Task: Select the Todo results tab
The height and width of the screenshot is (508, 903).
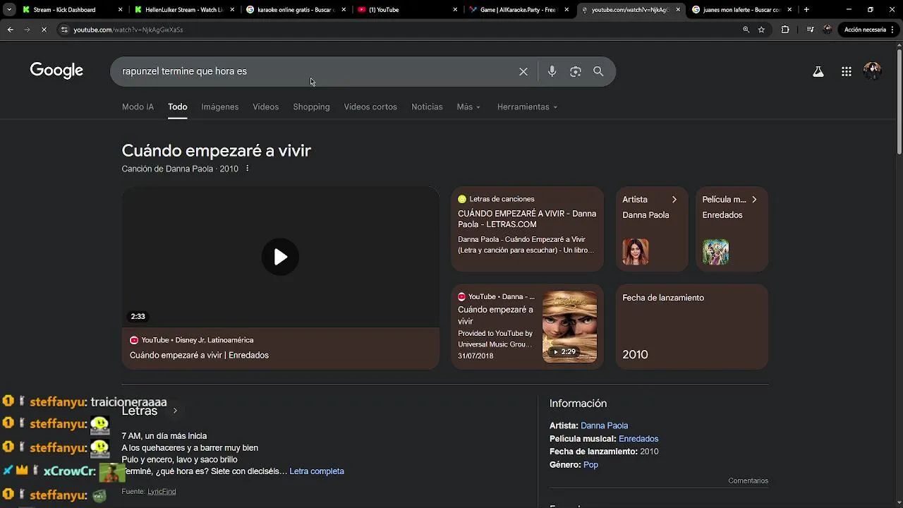Action: 178,107
